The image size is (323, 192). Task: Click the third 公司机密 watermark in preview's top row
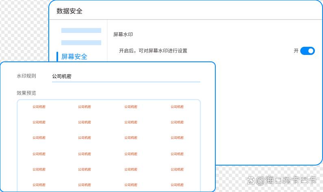[131, 107]
